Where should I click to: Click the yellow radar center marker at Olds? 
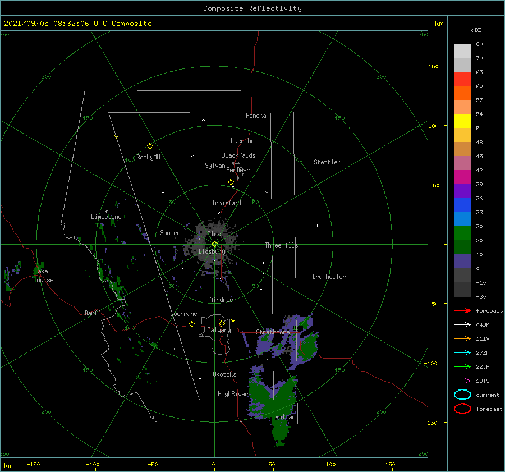pos(214,244)
